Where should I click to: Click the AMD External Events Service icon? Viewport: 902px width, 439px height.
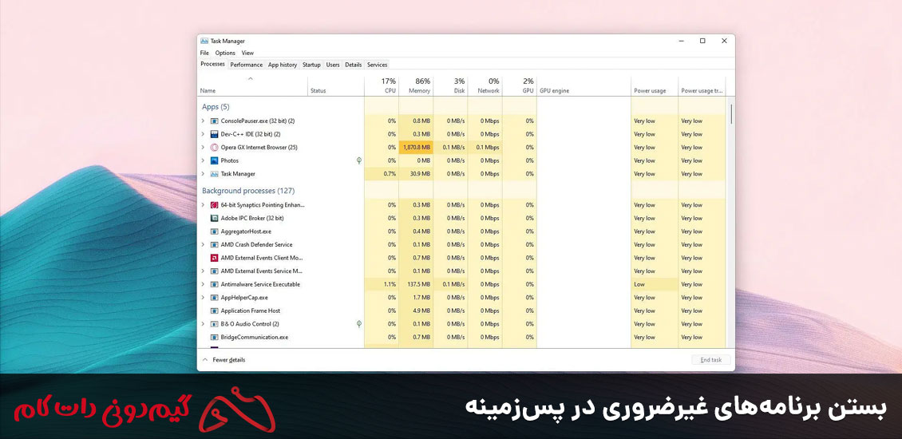click(x=215, y=271)
